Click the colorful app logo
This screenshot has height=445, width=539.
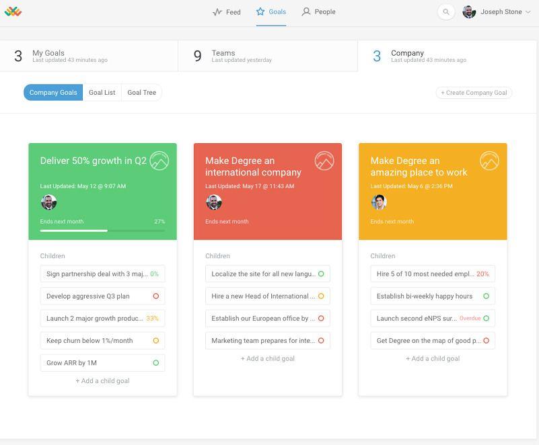13,11
